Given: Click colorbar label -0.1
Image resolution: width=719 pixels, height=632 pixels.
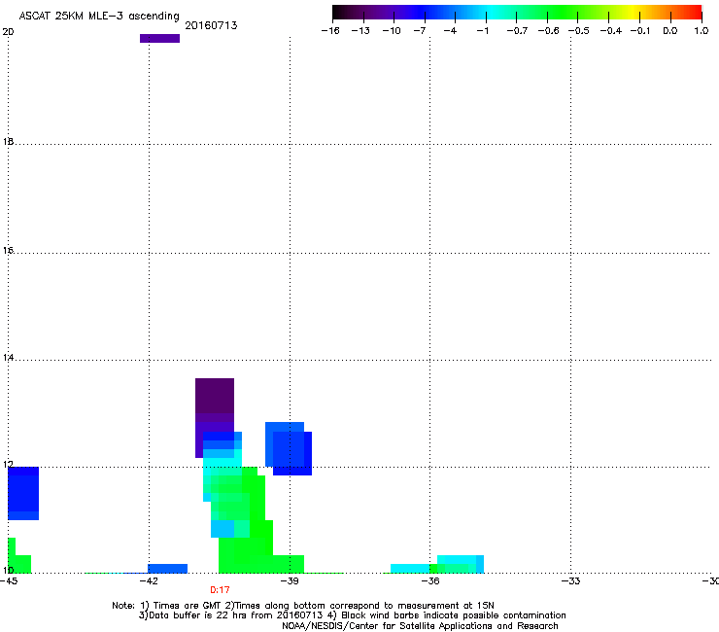Looking at the screenshot, I should click(x=640, y=31).
